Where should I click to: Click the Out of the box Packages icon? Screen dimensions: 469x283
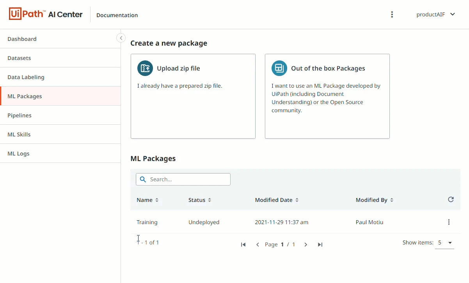[x=279, y=68]
